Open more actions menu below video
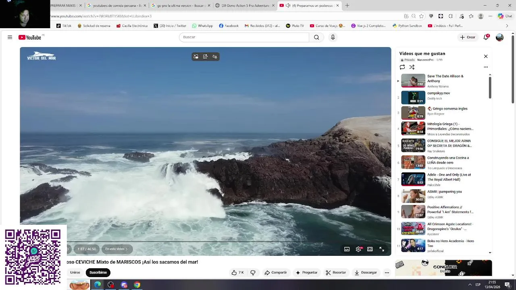This screenshot has width=516, height=290. [x=387, y=273]
